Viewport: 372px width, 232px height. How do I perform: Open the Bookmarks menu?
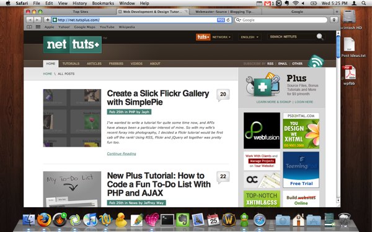click(x=103, y=3)
